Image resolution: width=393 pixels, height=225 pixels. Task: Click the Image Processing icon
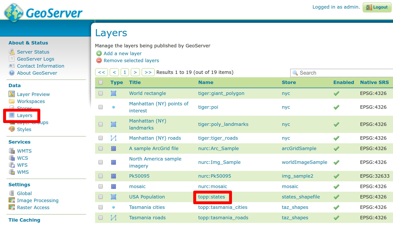[12, 200]
